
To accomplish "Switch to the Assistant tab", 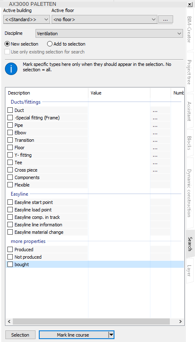I will tap(190, 111).
